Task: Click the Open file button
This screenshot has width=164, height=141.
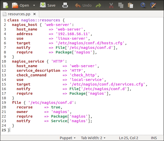Action: (x=21, y=5)
